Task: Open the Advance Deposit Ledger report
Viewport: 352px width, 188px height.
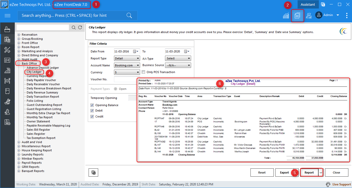Action: (43, 68)
